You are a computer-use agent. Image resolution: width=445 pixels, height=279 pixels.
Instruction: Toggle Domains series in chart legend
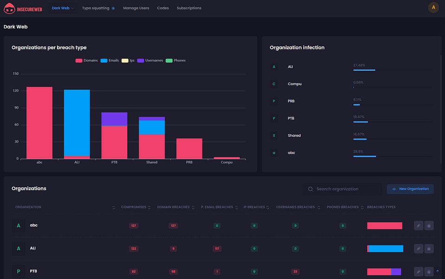pyautogui.click(x=86, y=60)
